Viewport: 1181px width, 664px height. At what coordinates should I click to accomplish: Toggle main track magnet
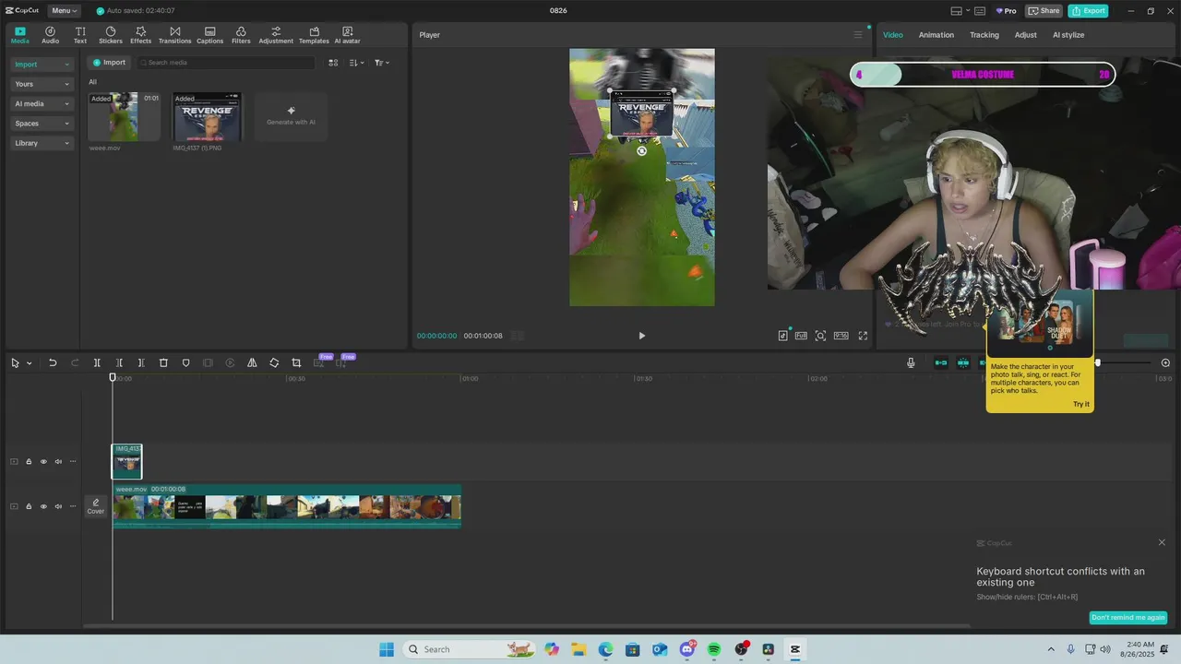(941, 363)
